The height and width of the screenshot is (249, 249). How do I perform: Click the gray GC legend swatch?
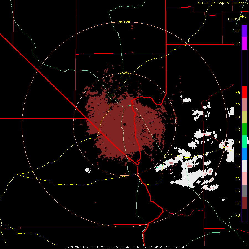coord(244,191)
